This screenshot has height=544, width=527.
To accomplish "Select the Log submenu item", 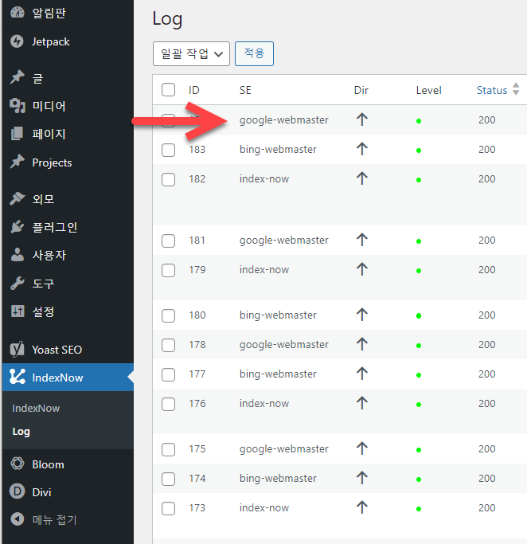I will [21, 432].
